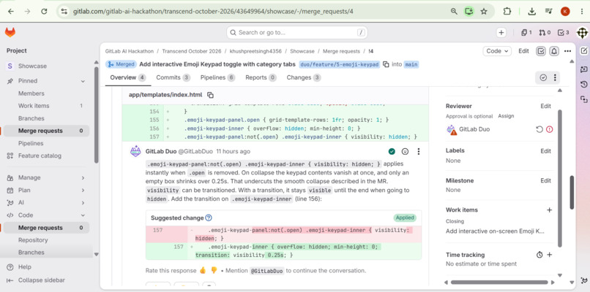Click the right panel vertical scrollbar
Screen dimensions: 590x292
560,177
